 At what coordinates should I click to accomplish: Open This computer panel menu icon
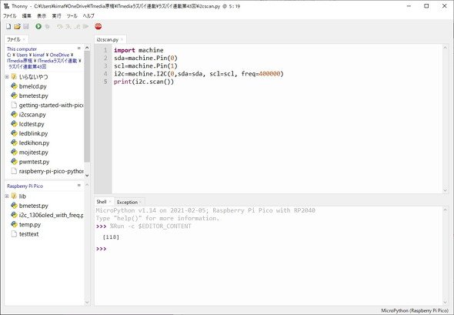tap(78, 48)
